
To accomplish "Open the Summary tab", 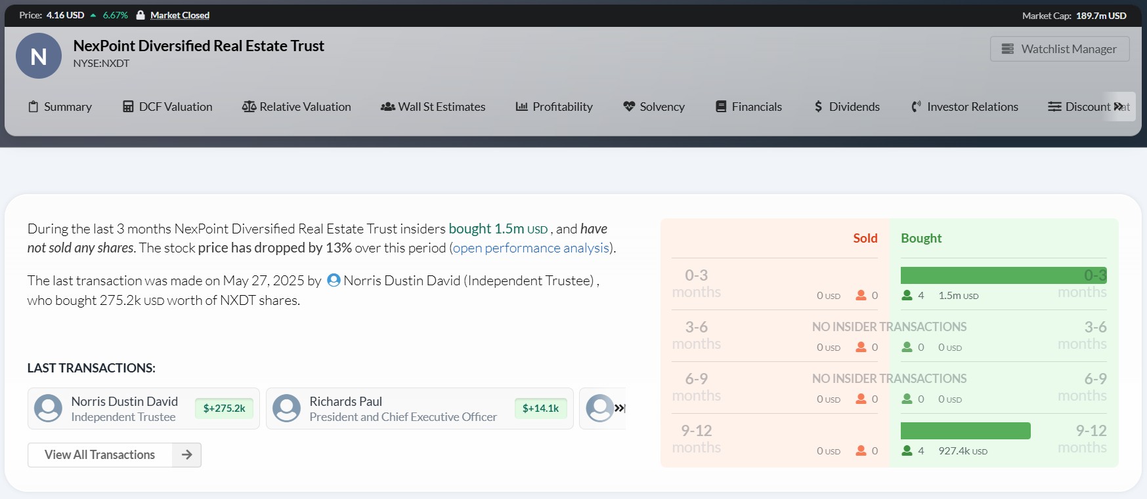I will click(x=60, y=107).
